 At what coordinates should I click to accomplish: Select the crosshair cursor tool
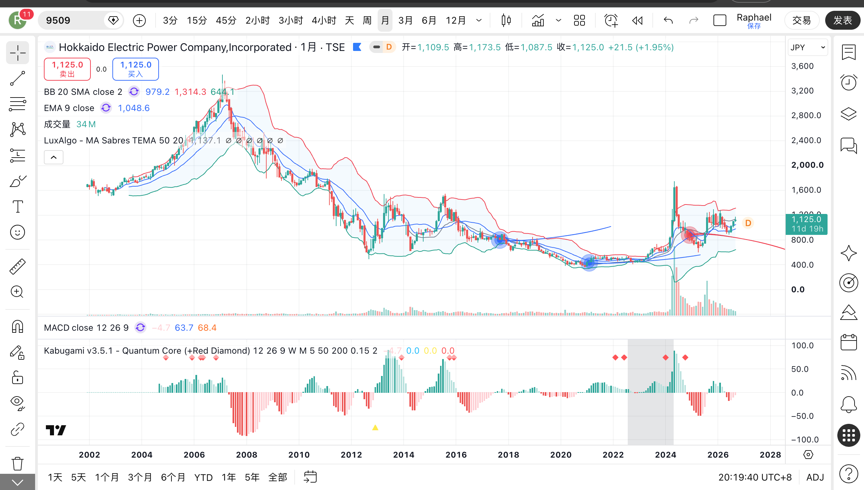[x=18, y=53]
